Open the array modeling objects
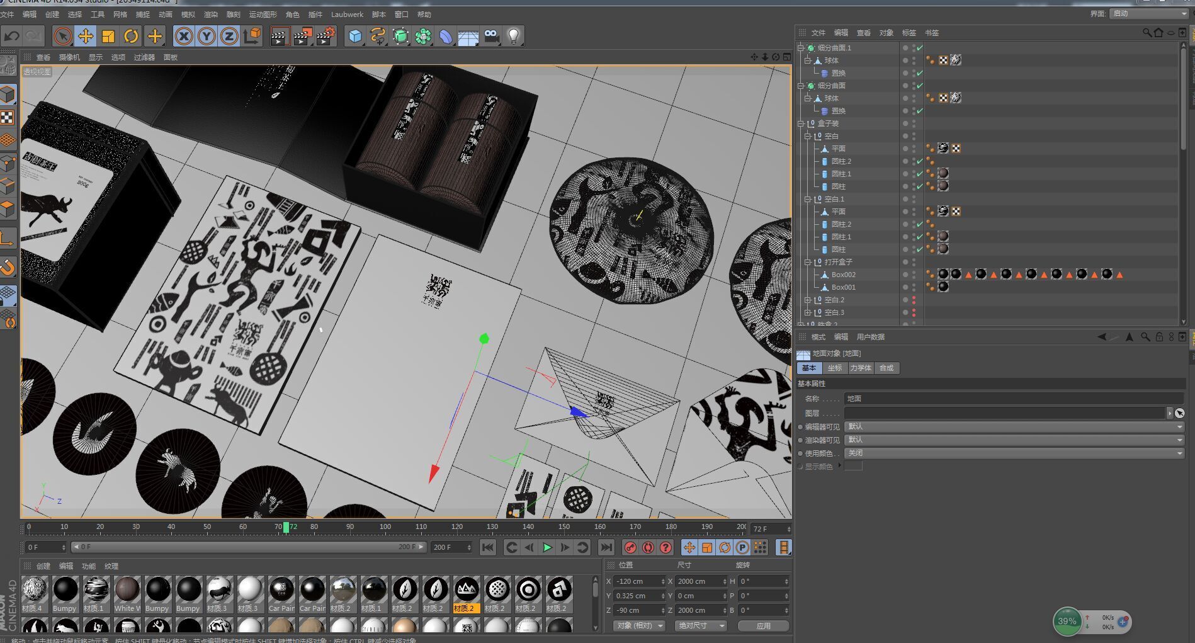Screen dimensions: 1195x643 [423, 36]
